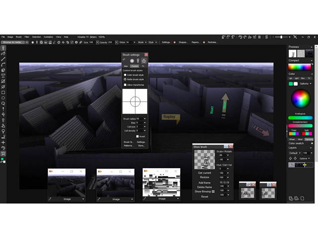
Task: Select Matte brush style option
Action: click(x=125, y=79)
